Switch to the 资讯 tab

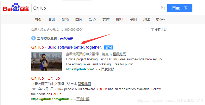(52, 20)
